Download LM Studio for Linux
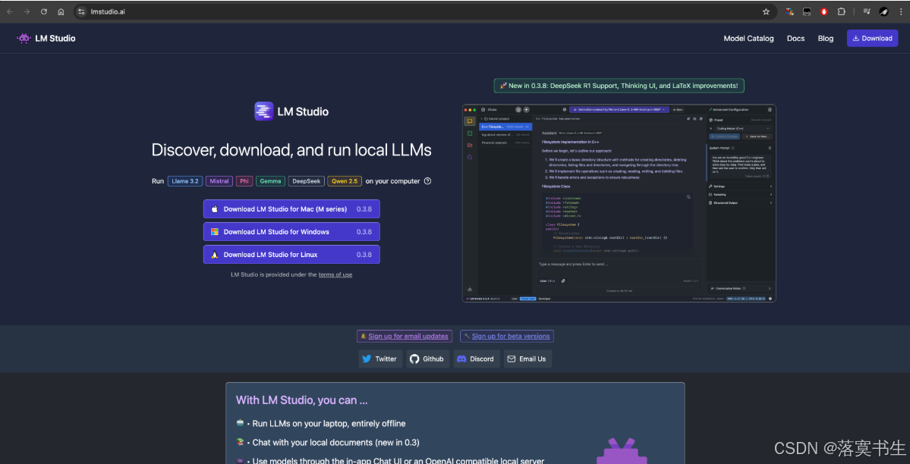Image resolution: width=910 pixels, height=464 pixels. tap(291, 255)
